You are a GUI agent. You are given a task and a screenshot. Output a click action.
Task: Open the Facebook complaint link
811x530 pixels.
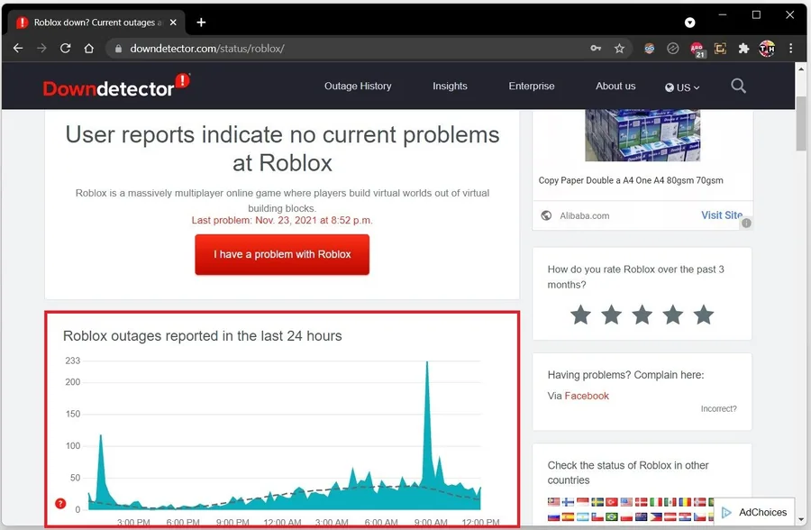point(587,396)
